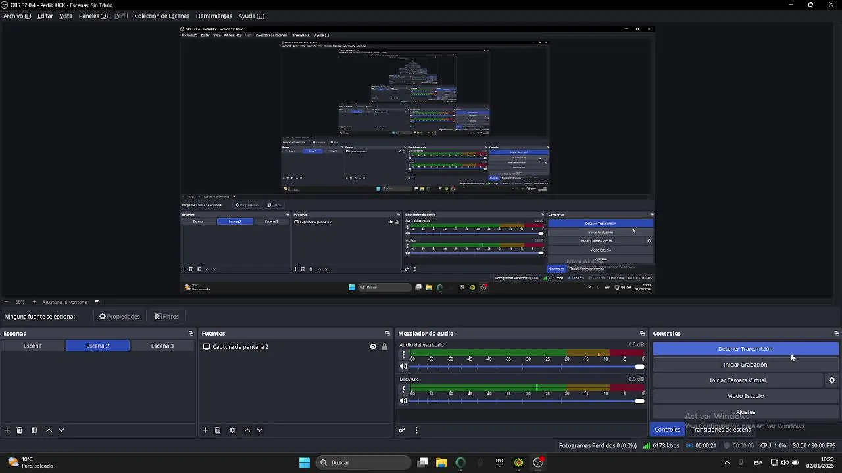The width and height of the screenshot is (842, 473).
Task: Add a new source in Fuentes
Action: tap(205, 430)
